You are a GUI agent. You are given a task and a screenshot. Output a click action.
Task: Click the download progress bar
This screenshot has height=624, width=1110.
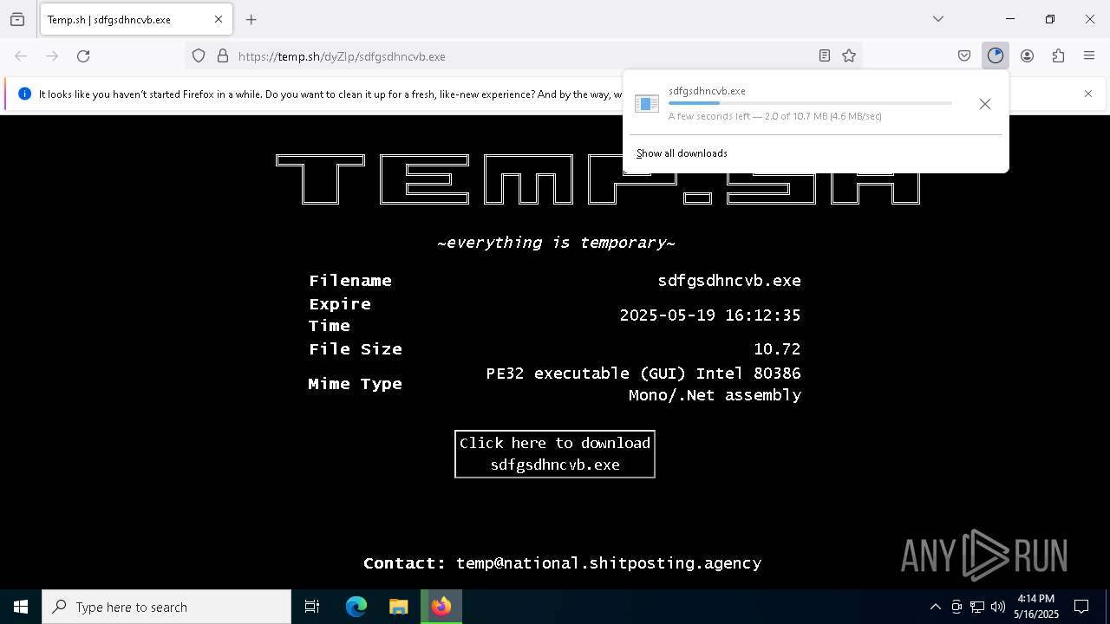(x=810, y=103)
